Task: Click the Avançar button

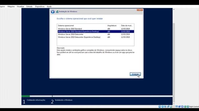Action: pos(135,74)
